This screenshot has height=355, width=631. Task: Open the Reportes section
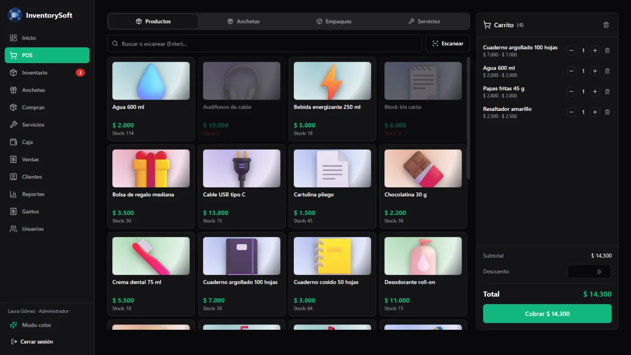[x=47, y=194]
